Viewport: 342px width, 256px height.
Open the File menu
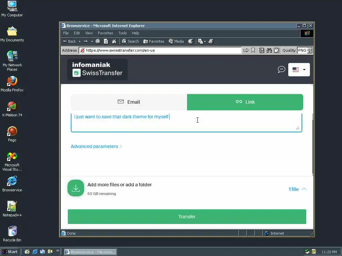66,33
